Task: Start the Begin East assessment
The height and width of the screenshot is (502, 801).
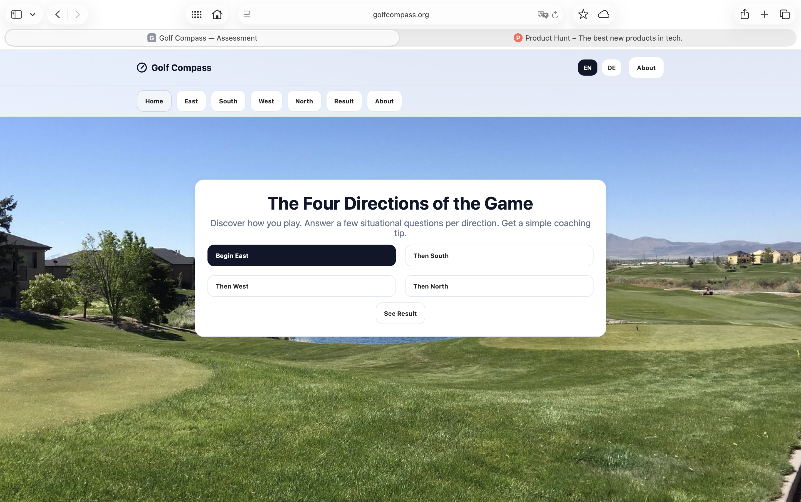Action: point(301,255)
